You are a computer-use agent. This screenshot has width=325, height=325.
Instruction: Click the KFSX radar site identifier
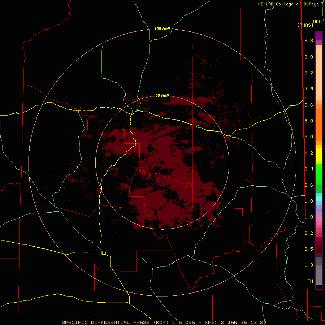point(211,322)
